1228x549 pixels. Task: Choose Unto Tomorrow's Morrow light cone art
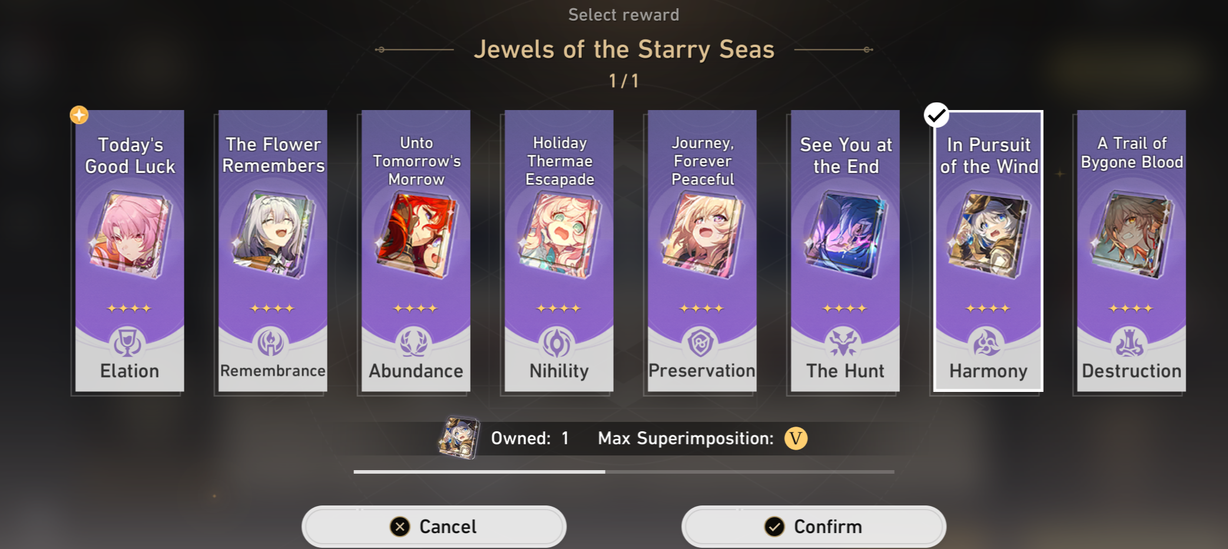pyautogui.click(x=416, y=235)
